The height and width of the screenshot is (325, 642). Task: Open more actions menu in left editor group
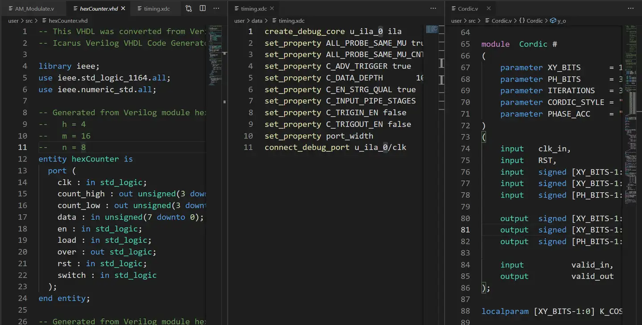217,8
